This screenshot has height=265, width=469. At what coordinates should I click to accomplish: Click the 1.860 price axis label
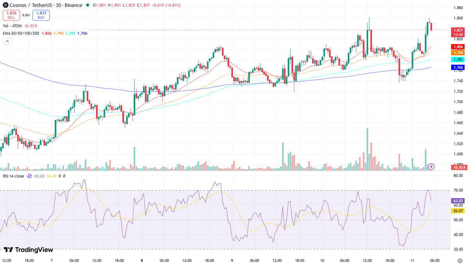[x=458, y=18]
